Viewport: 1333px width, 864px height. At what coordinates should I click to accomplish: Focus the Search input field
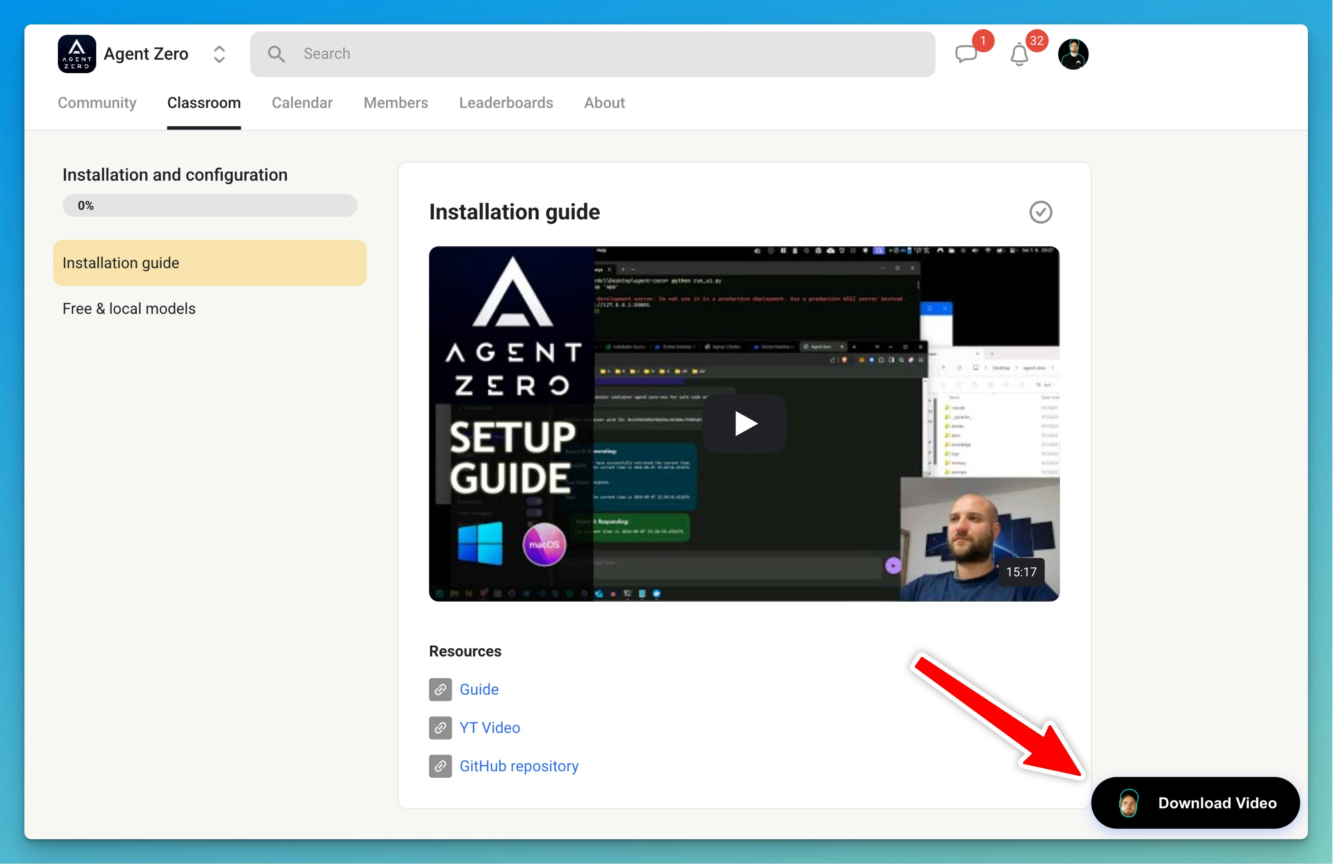(593, 54)
